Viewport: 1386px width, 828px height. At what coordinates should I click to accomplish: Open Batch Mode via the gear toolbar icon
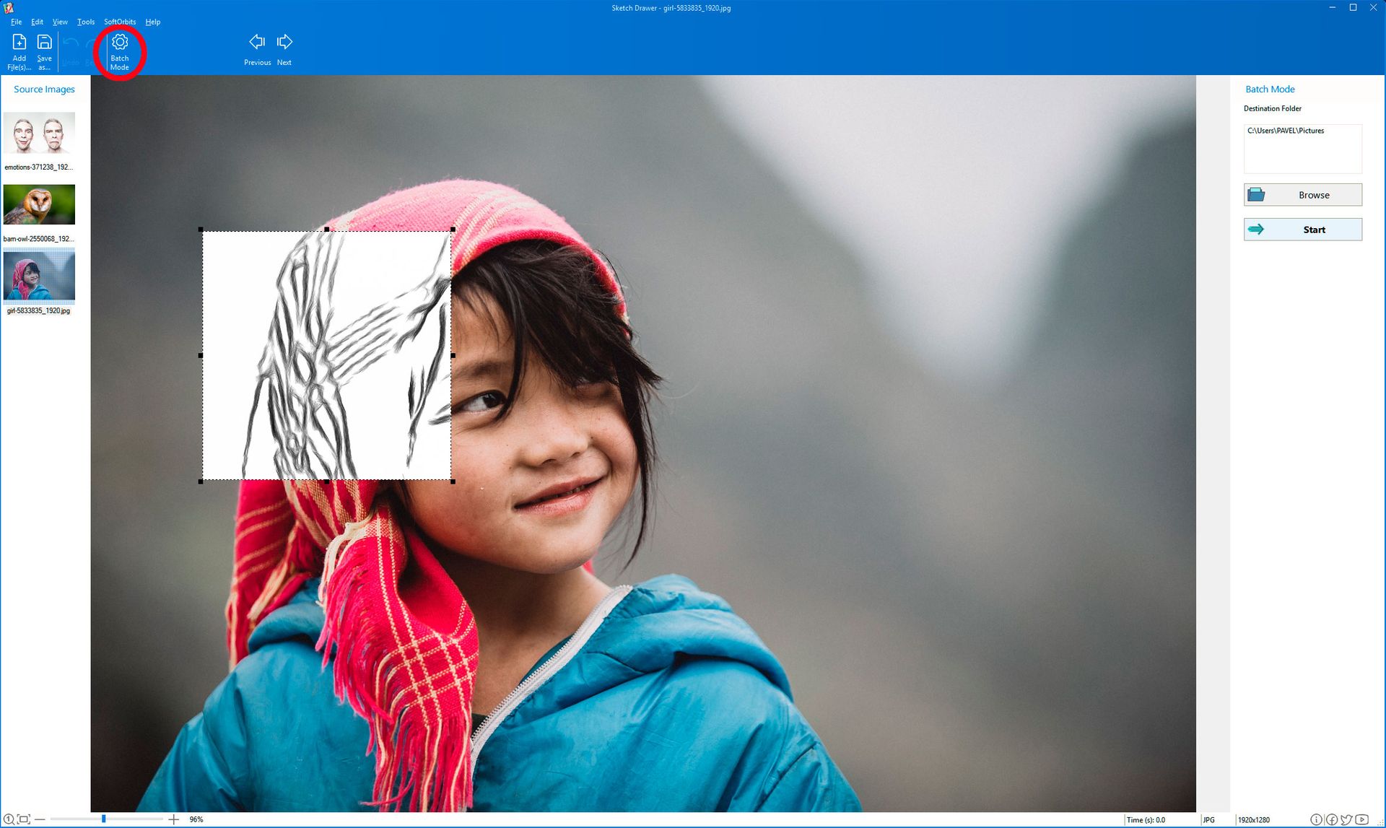(x=120, y=48)
